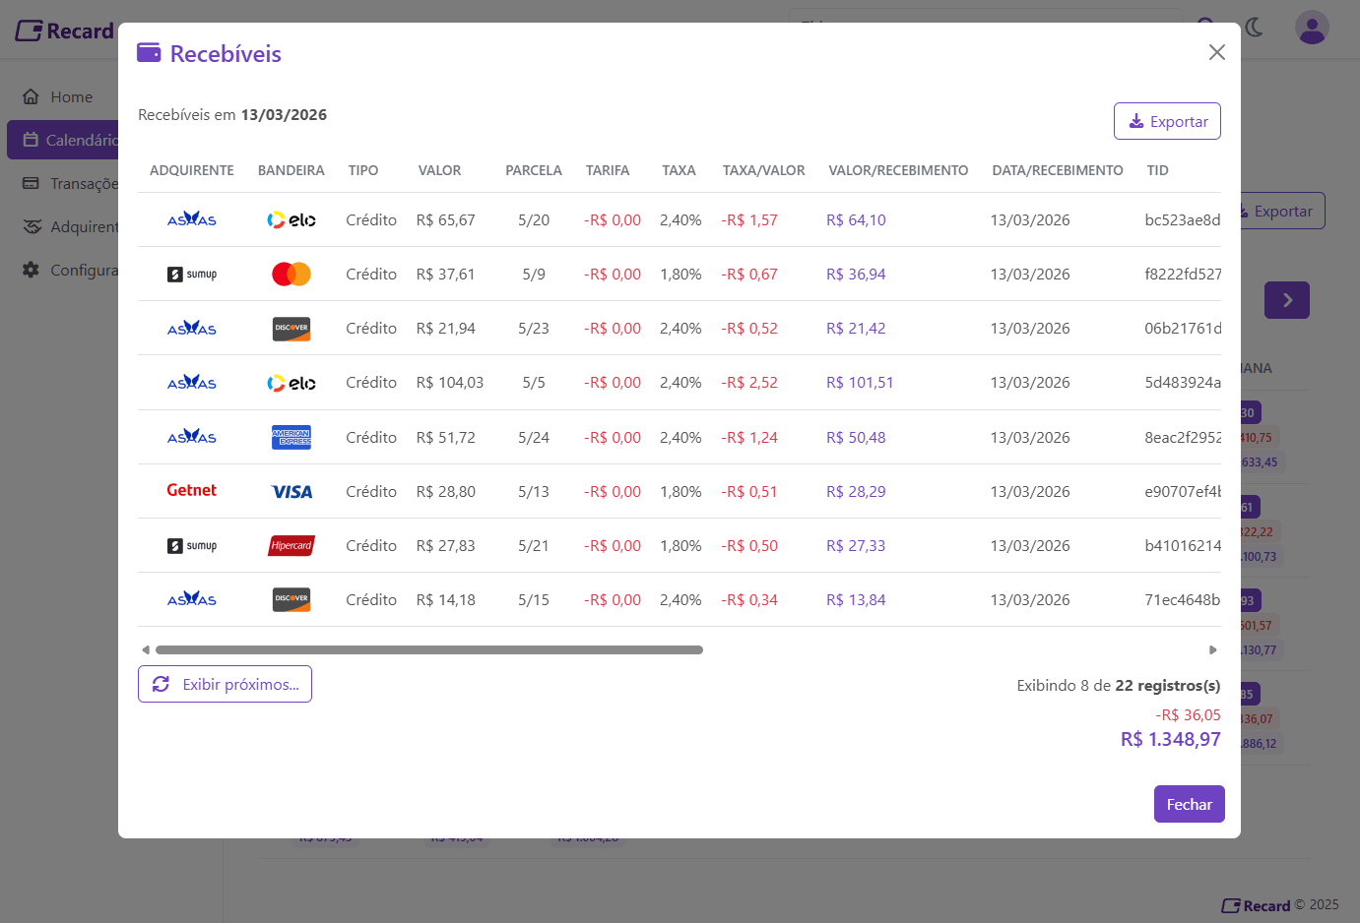1360x923 pixels.
Task: Click the Visa card brand icon
Action: (291, 492)
